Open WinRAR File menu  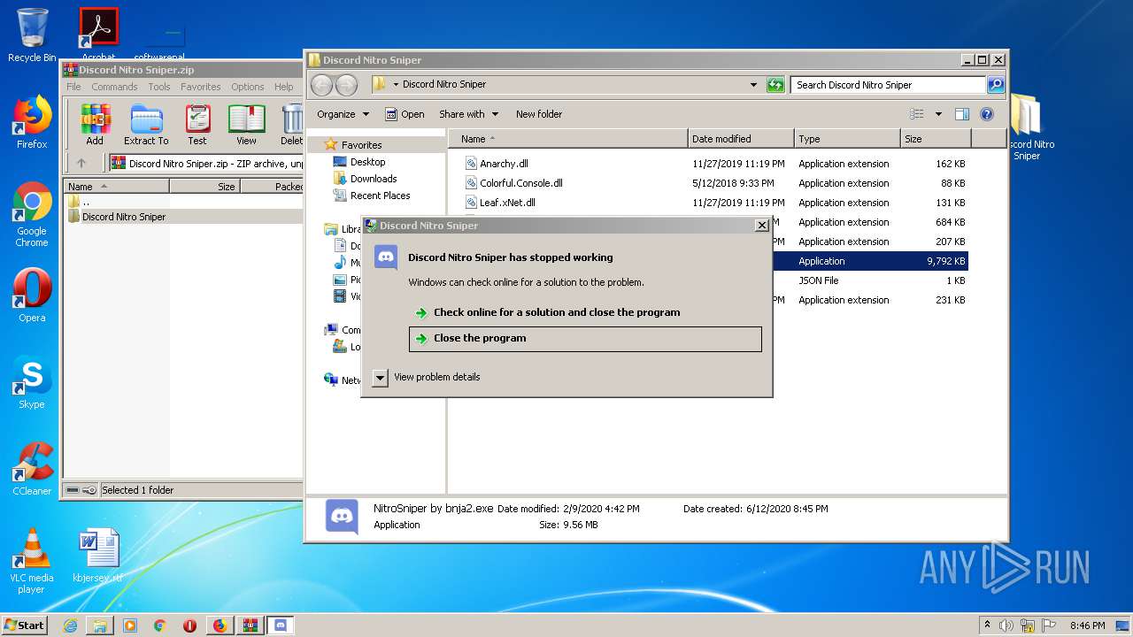click(x=73, y=87)
